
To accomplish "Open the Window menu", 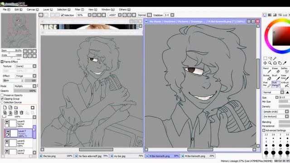I will point(108,10).
